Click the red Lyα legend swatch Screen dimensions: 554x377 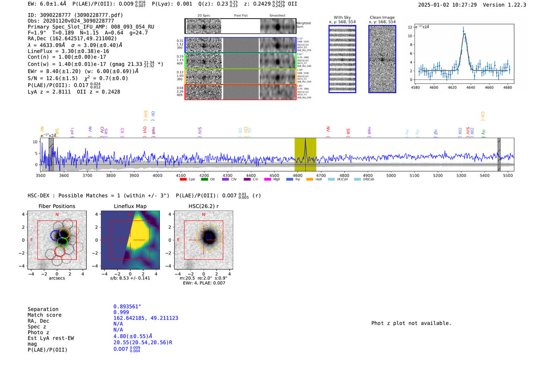183,179
